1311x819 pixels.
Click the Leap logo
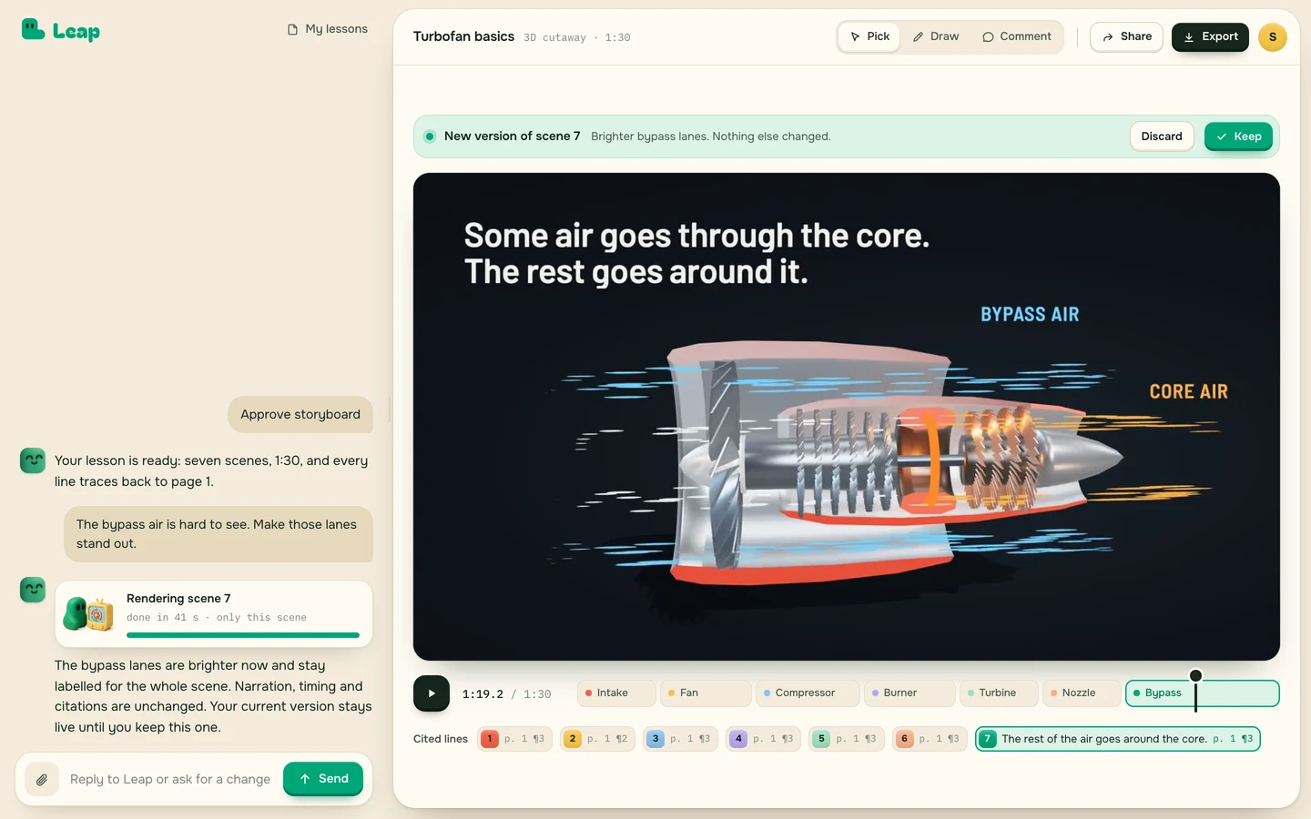click(60, 30)
